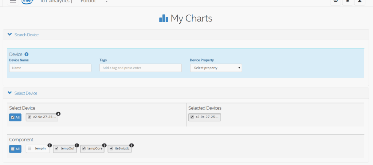Click the count badge on the tempIn component

50,145
